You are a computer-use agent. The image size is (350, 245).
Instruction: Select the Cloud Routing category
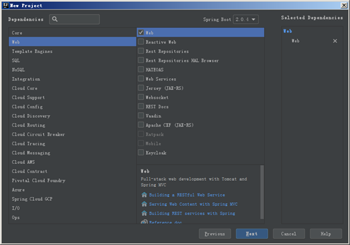coord(73,125)
